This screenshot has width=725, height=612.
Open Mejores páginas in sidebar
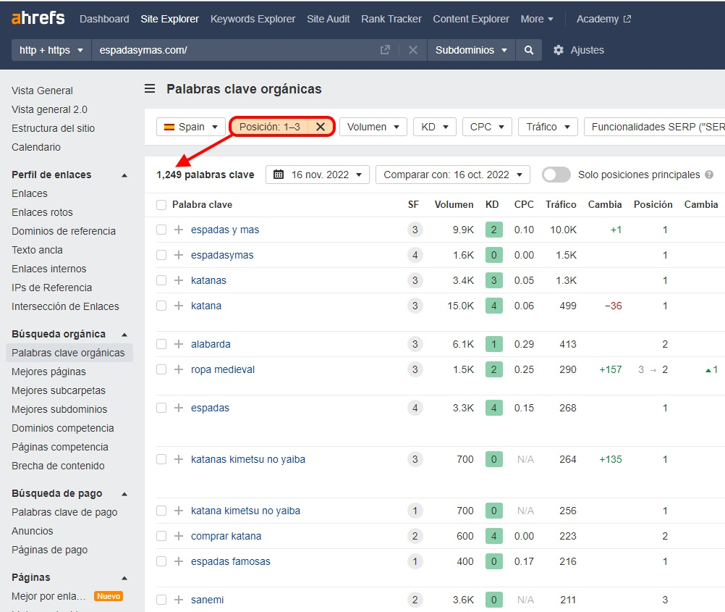[48, 372]
